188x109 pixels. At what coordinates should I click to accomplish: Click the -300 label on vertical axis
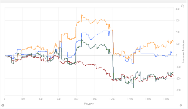(177, 90)
